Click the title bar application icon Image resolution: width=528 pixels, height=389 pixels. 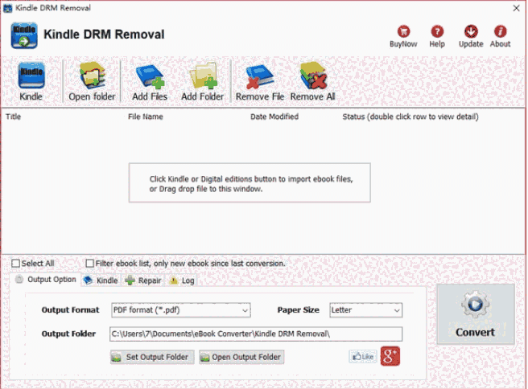[x=7, y=8]
